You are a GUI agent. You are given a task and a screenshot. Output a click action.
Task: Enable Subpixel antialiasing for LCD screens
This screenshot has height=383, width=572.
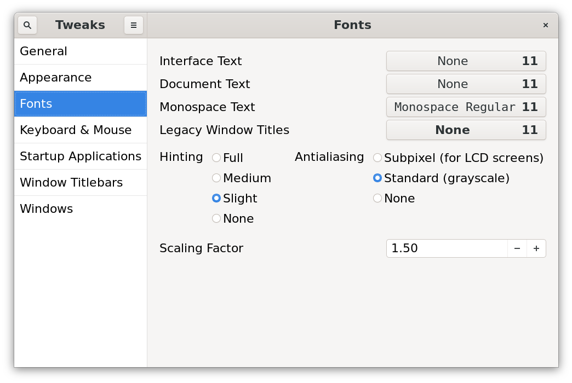[x=377, y=158]
